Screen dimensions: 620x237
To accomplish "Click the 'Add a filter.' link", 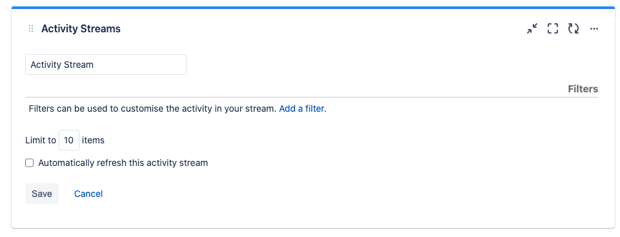I will pos(302,108).
